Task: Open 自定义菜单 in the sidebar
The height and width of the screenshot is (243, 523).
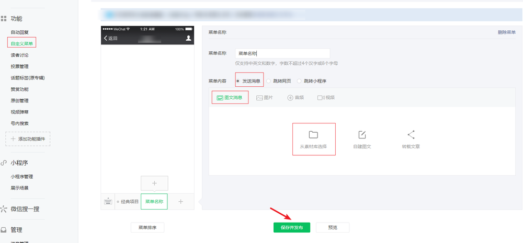Action: (21, 43)
